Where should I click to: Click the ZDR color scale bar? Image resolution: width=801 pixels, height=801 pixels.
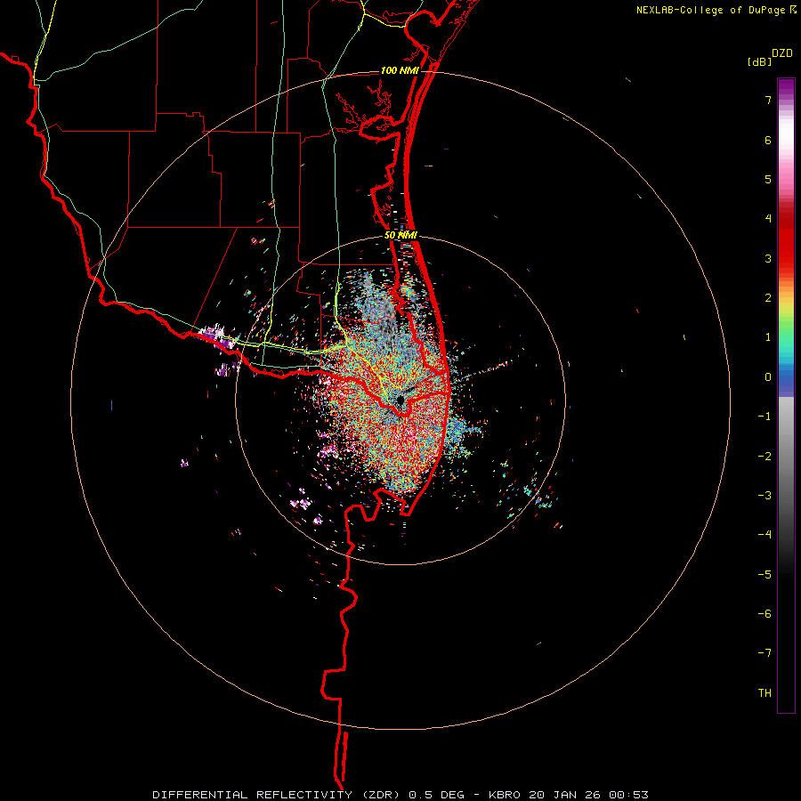coord(786,395)
